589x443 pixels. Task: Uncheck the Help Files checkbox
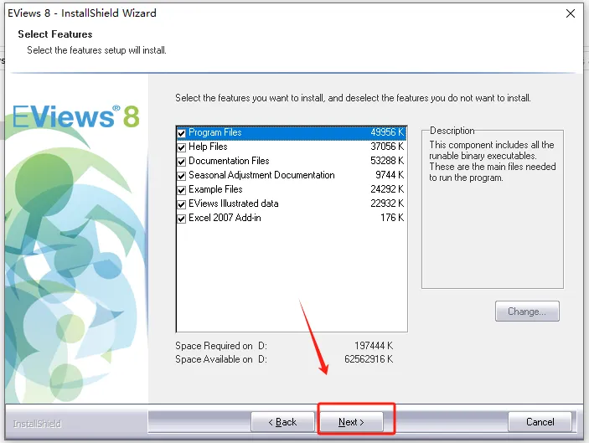tap(182, 147)
